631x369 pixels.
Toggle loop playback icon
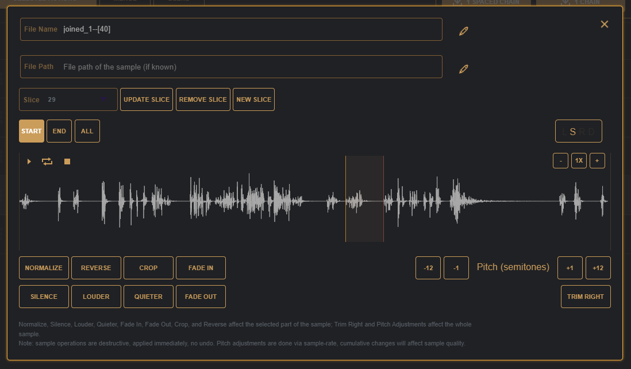tap(47, 162)
